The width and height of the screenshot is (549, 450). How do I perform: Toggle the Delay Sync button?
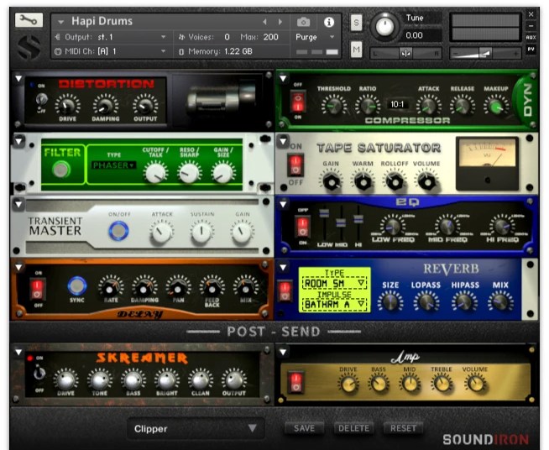pyautogui.click(x=76, y=285)
